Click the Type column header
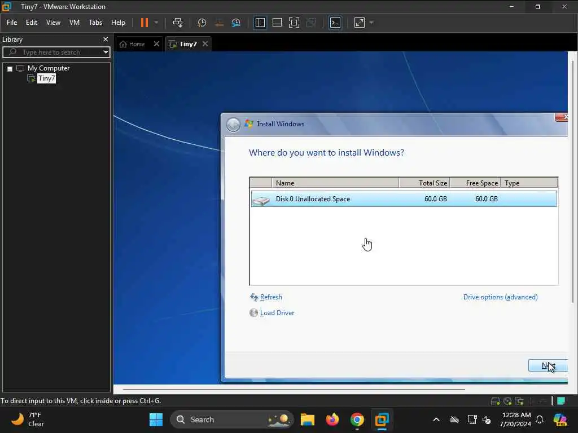This screenshot has height=433, width=578. pyautogui.click(x=529, y=183)
